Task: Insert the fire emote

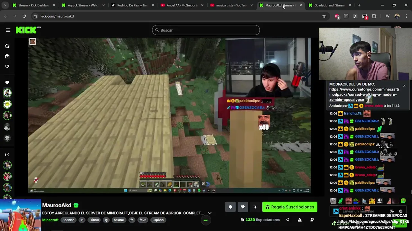Action: (372, 201)
